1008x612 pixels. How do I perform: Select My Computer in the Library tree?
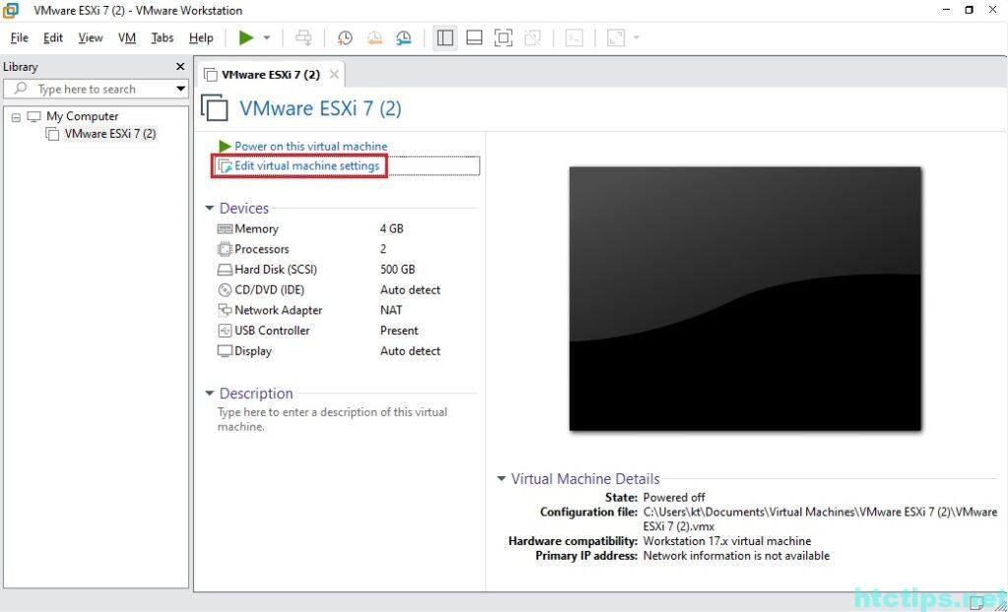[83, 116]
